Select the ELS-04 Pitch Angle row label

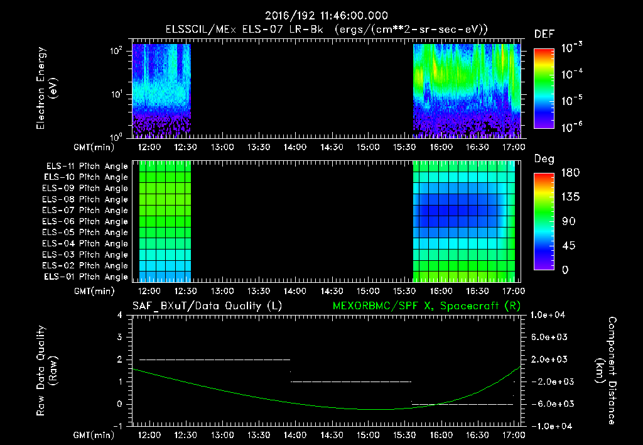85,244
